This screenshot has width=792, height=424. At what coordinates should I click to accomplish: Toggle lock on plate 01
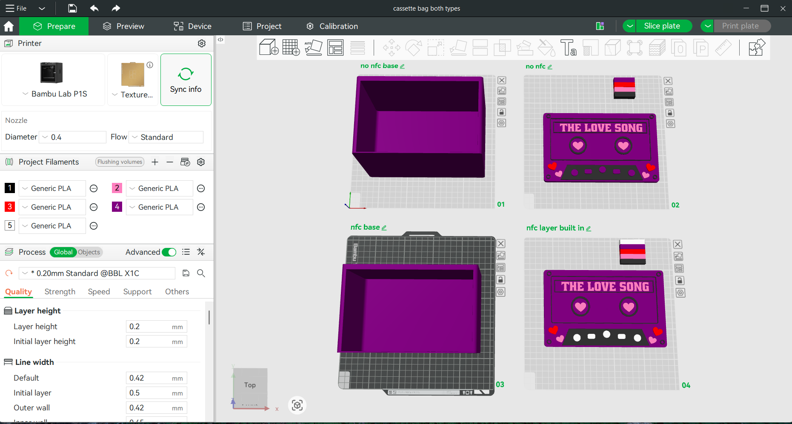pyautogui.click(x=501, y=112)
